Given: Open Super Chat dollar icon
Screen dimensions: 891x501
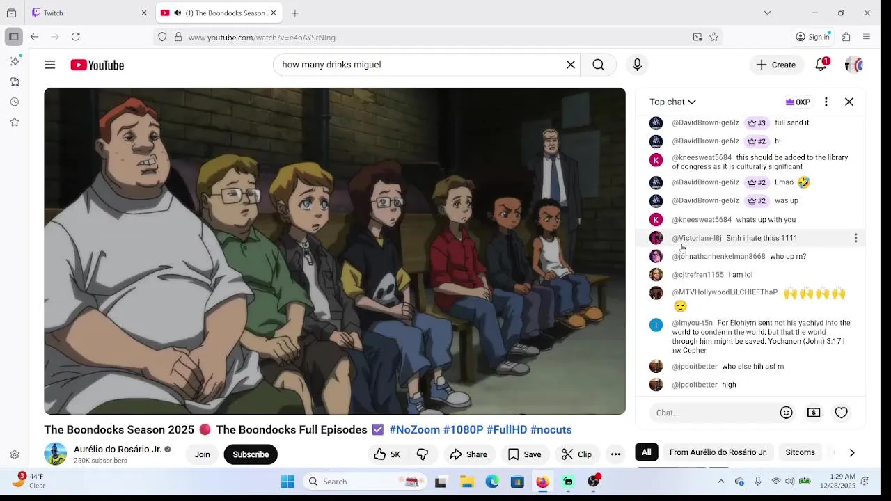Looking at the screenshot, I should (814, 413).
